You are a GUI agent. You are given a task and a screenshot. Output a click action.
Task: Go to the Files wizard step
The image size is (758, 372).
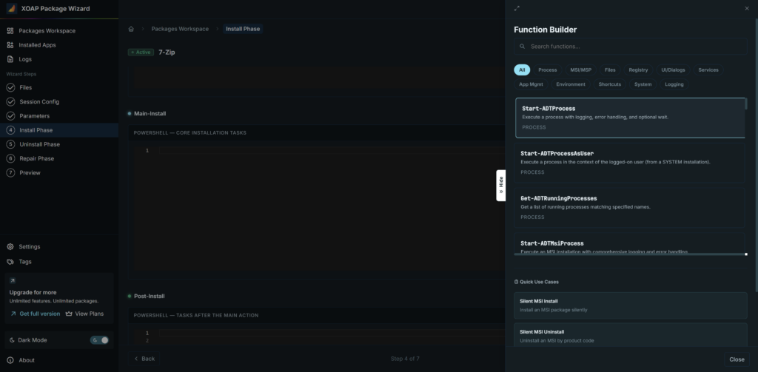tap(26, 87)
